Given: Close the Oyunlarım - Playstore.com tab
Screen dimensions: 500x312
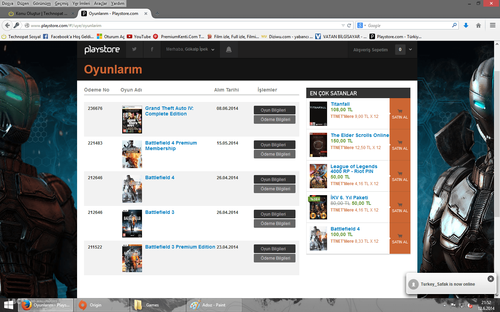Looking at the screenshot, I should click(146, 14).
